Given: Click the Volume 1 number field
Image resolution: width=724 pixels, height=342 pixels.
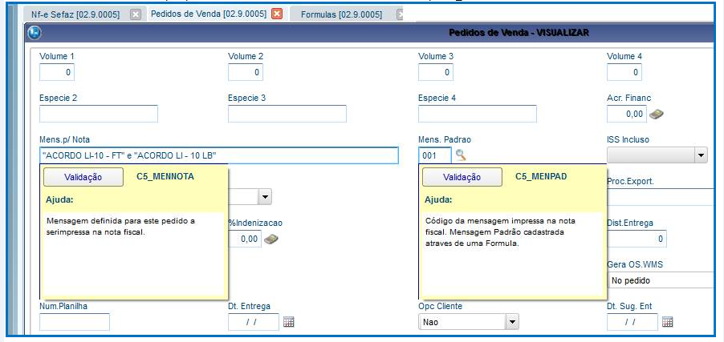Looking at the screenshot, I should (57, 72).
